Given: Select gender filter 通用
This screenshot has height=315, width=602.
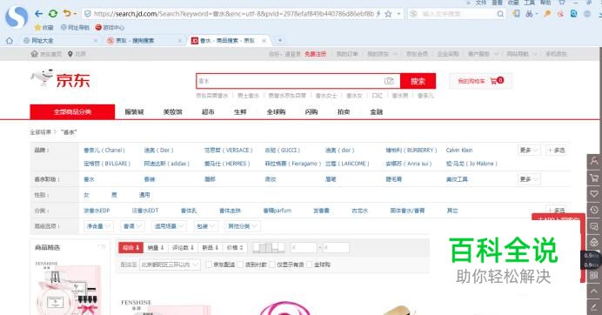Looking at the screenshot, I should tap(144, 195).
